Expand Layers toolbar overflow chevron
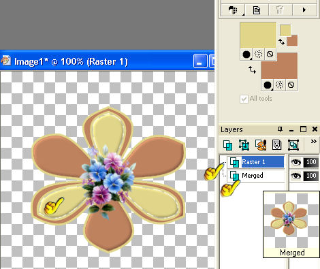This screenshot has width=320, height=269. (x=314, y=142)
